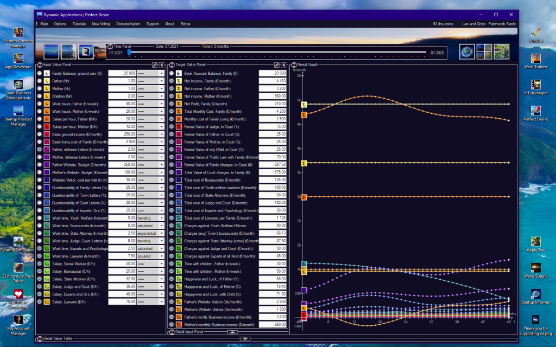Screen dimensions: 556x347
Task: Click the color icon beside Family Balance, ground zero
Action: click(x=47, y=73)
